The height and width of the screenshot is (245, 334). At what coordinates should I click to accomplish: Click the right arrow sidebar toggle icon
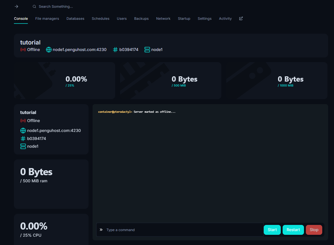(x=16, y=6)
